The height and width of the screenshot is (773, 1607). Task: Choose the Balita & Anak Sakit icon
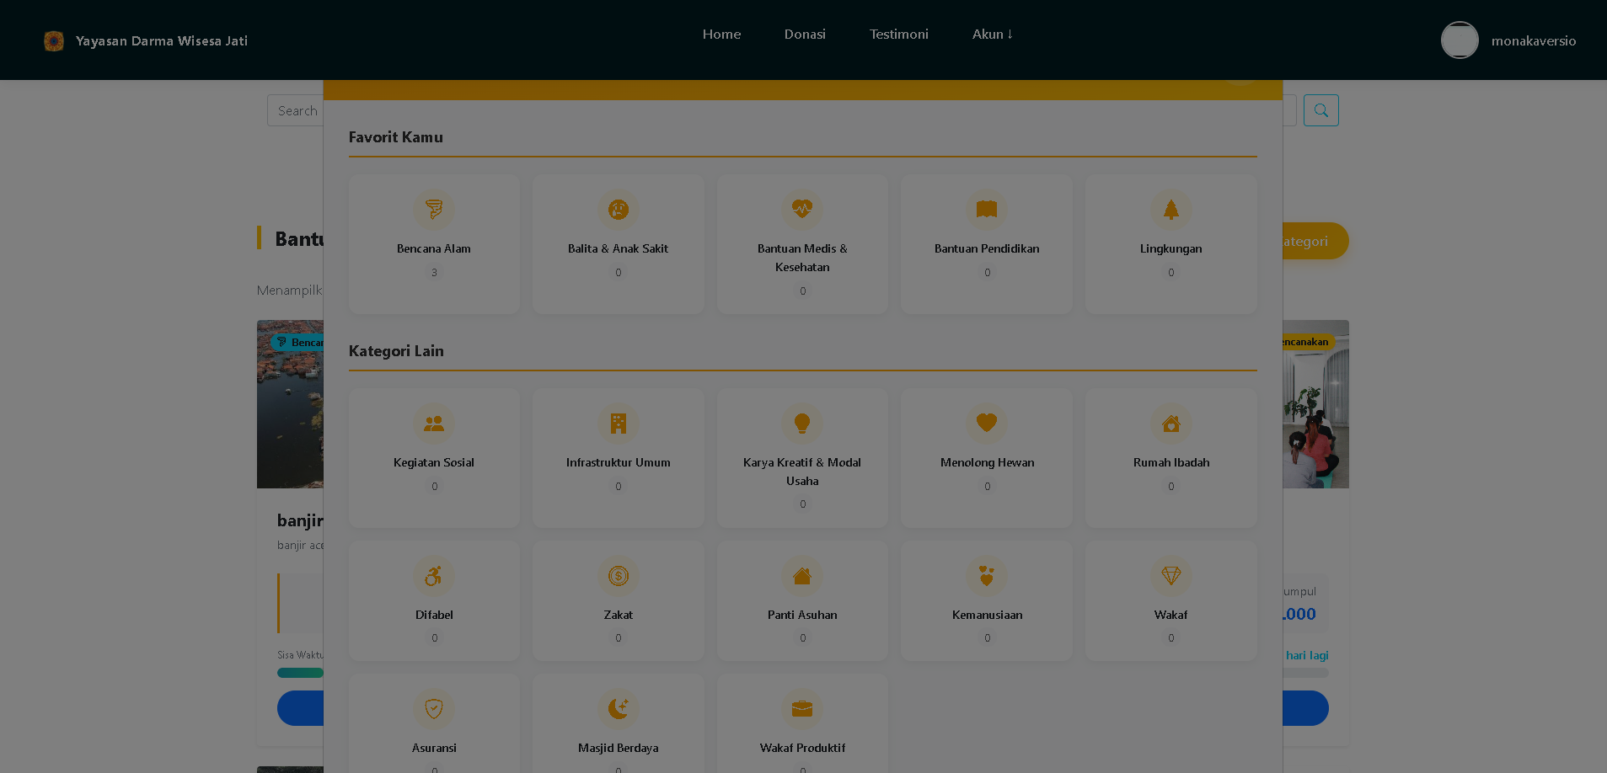[x=618, y=209]
